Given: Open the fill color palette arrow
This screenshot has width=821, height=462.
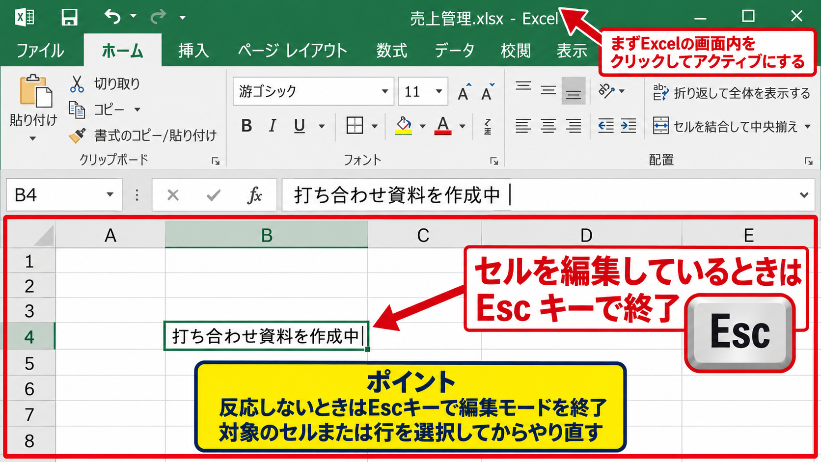Looking at the screenshot, I should 422,127.
